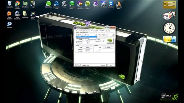Collapse the Display Device Selection dropdown
This screenshot has width=184, height=103.
[x=95, y=35]
